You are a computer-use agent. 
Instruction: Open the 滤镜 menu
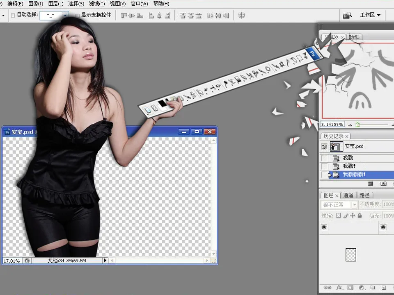(96, 4)
